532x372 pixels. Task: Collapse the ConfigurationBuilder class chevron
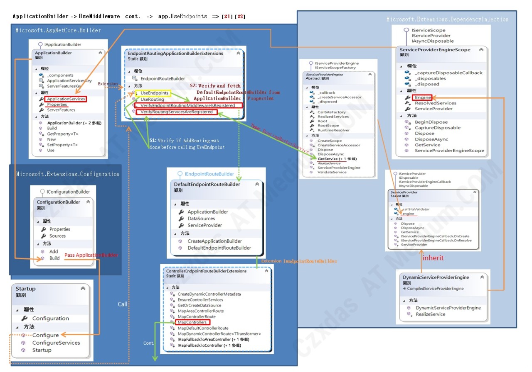tap(88, 202)
